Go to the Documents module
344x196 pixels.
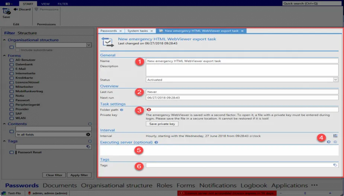60,186
